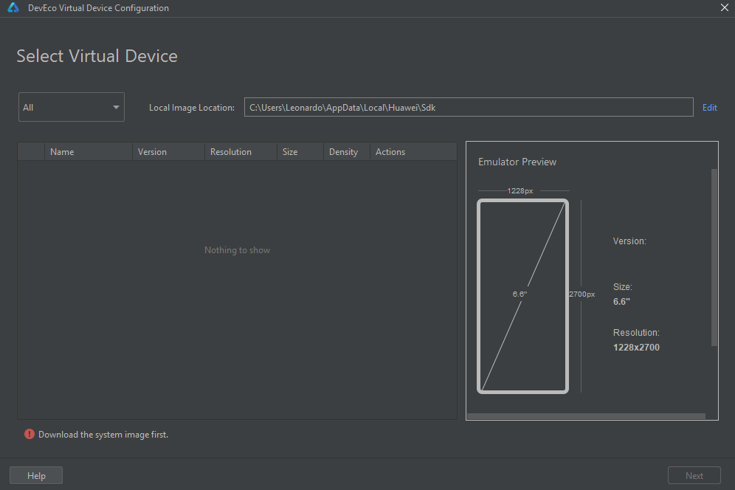
Task: Click the 1228x2700 resolution value
Action: [x=636, y=348]
